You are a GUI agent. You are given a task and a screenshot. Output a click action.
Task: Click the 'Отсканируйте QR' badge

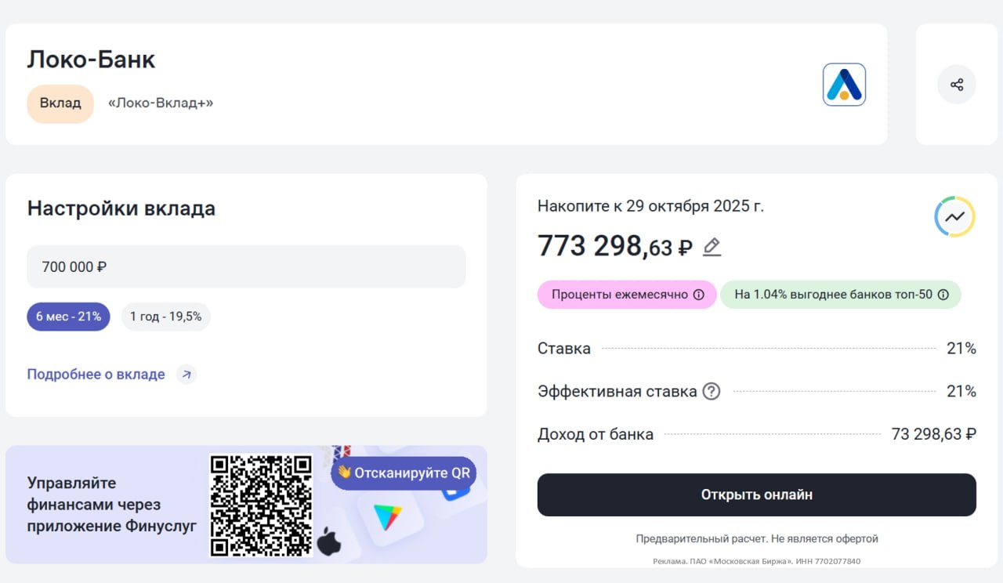pos(404,473)
